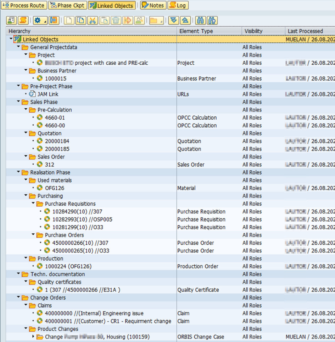Click the Cut scissors icon in toolbar
The image size is (335, 342).
(93, 20)
